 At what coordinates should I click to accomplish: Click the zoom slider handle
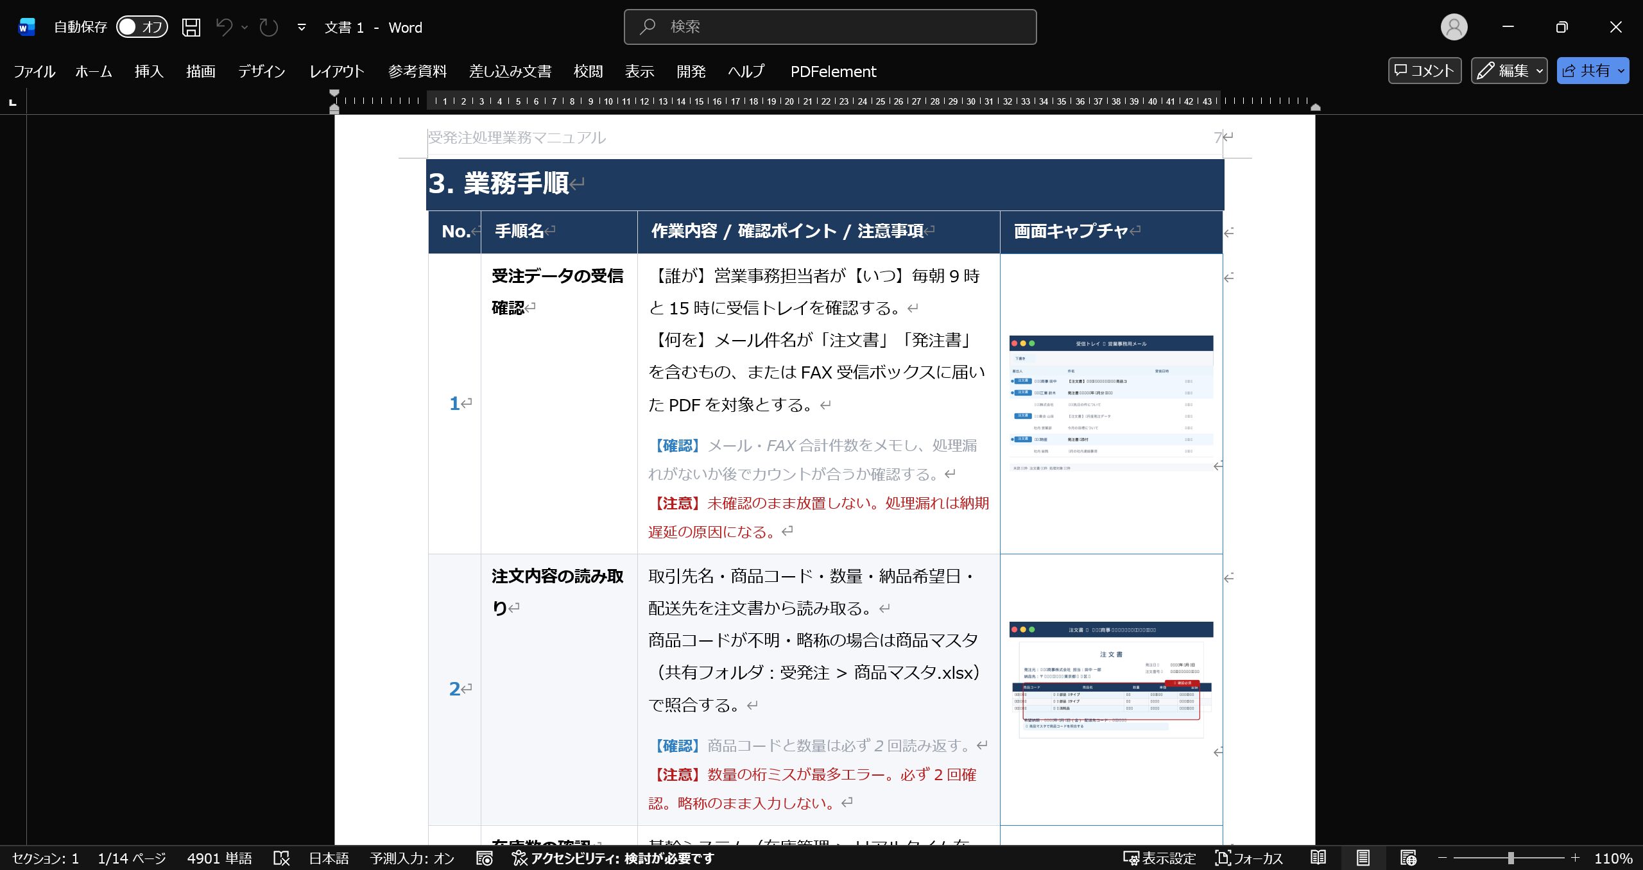pos(1511,858)
